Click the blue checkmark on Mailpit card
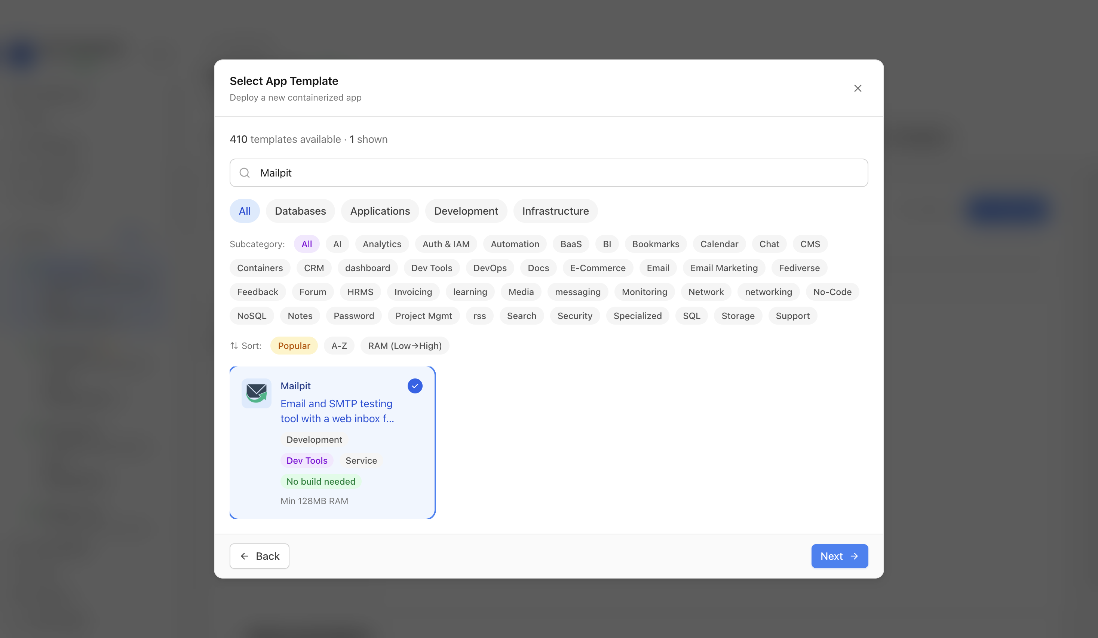Screen dimensions: 1098x638 [415, 386]
